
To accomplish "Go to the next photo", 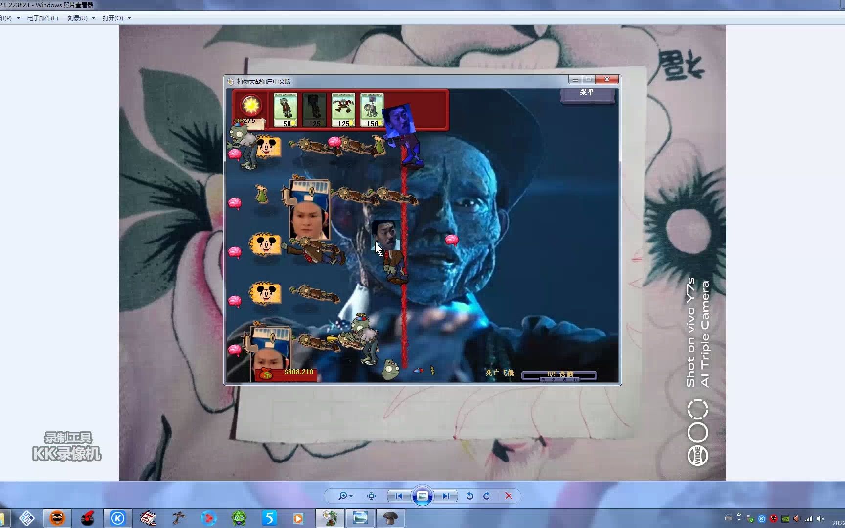I will click(446, 496).
